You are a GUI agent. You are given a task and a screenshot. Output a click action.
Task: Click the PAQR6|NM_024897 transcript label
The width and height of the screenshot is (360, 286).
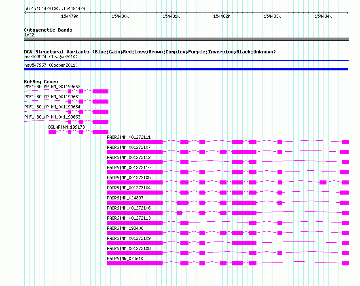(x=125, y=198)
